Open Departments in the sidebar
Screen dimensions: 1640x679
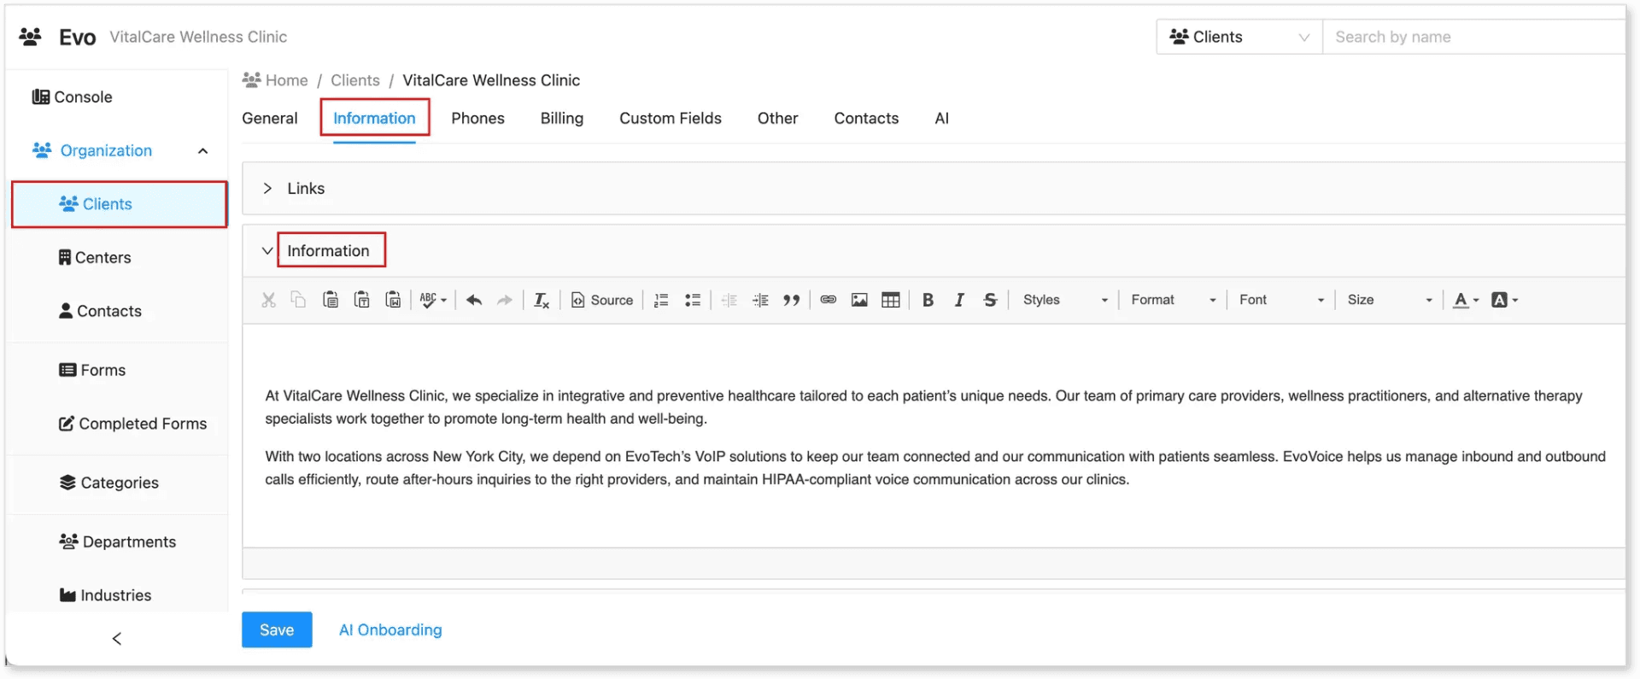(117, 541)
